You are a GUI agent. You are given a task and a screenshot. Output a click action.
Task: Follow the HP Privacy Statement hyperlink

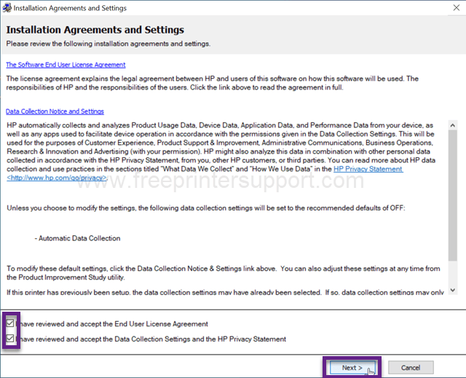click(x=368, y=169)
